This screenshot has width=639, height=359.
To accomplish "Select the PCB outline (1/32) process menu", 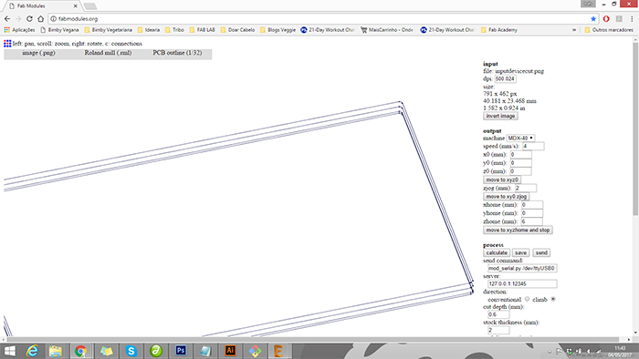I will point(177,53).
